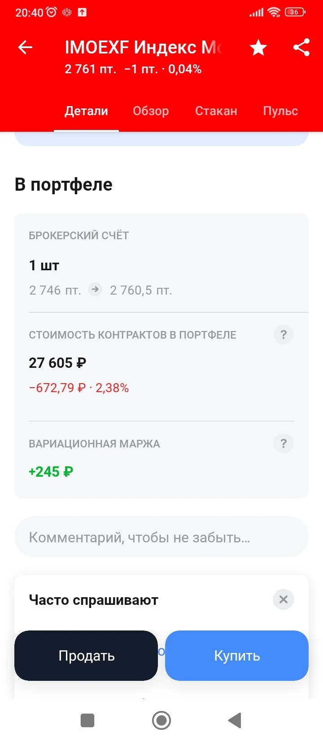
Task: Open the share icon in header
Action: click(x=301, y=47)
